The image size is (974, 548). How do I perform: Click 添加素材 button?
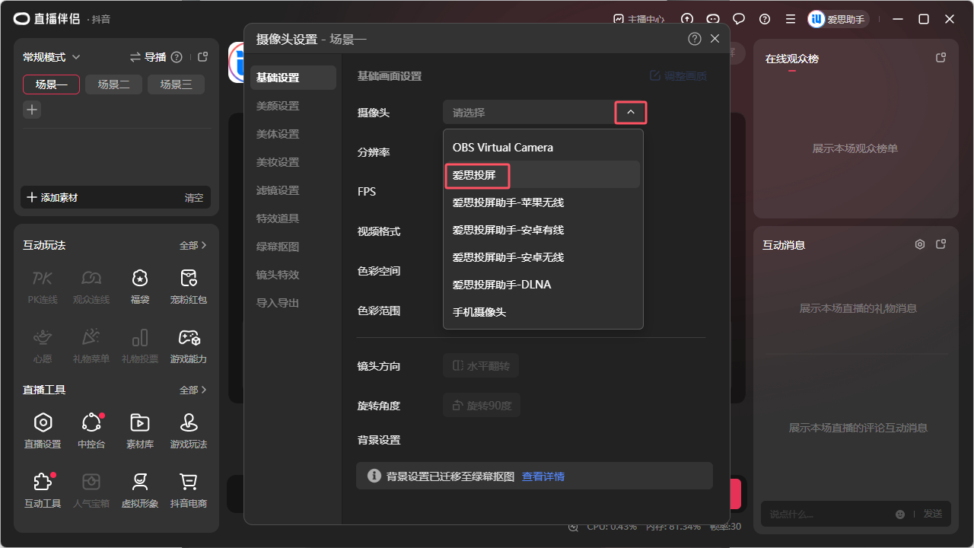(x=53, y=197)
